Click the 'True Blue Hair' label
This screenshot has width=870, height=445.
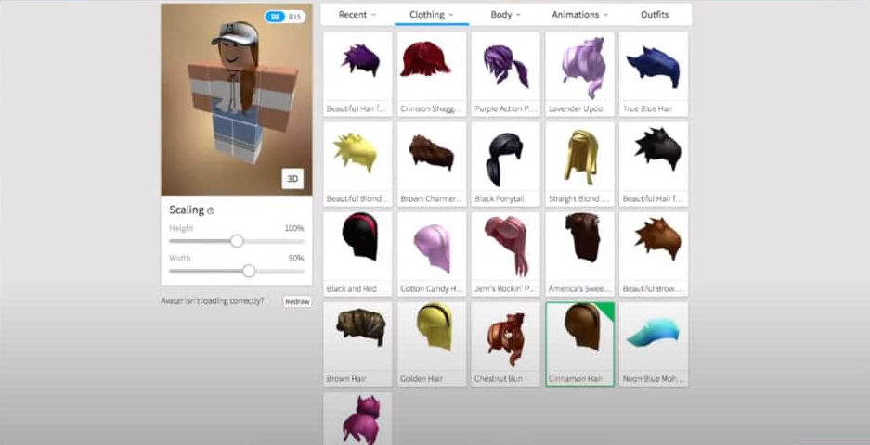pyautogui.click(x=647, y=108)
